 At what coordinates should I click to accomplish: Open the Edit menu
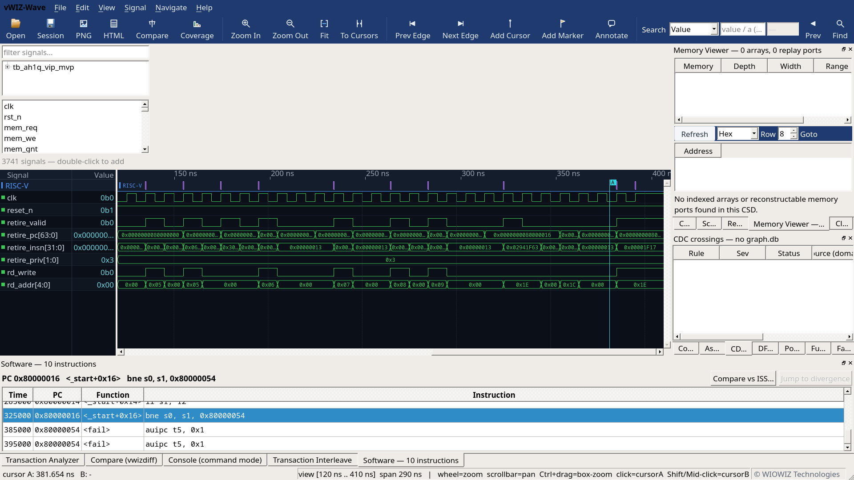pos(82,8)
